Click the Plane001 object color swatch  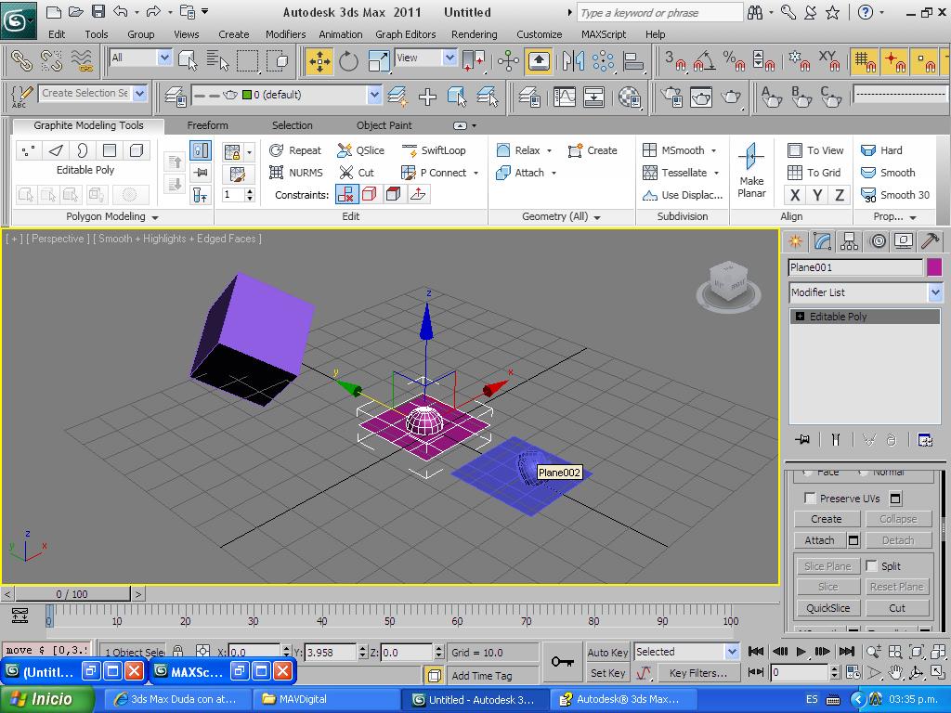tap(934, 267)
